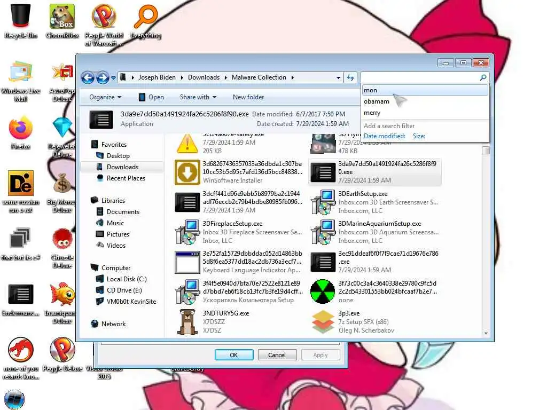Open the Pictures library
Screen dimensions: 547x410
pyautogui.click(x=118, y=234)
